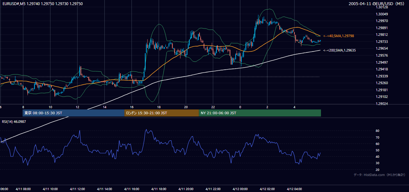Click RSI scale level 50
Viewport: 409px width, 192px height.
[377, 150]
